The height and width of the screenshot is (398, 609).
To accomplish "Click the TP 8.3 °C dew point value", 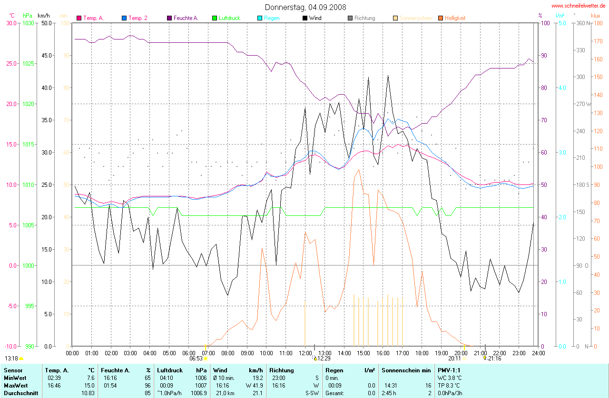I will tap(450, 385).
